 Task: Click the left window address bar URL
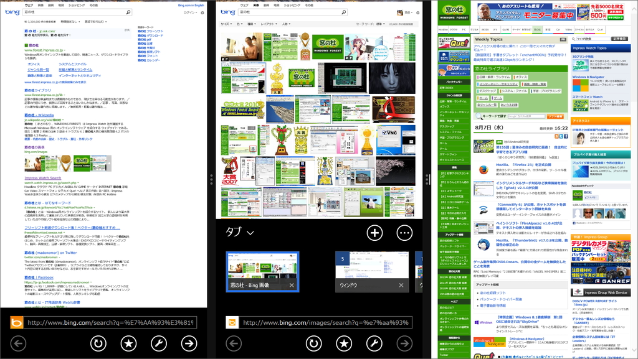(110, 322)
